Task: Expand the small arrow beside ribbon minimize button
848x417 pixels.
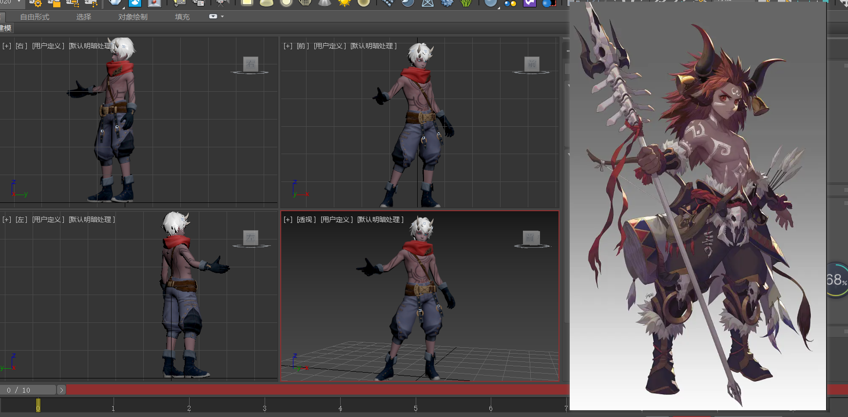Action: (x=223, y=17)
